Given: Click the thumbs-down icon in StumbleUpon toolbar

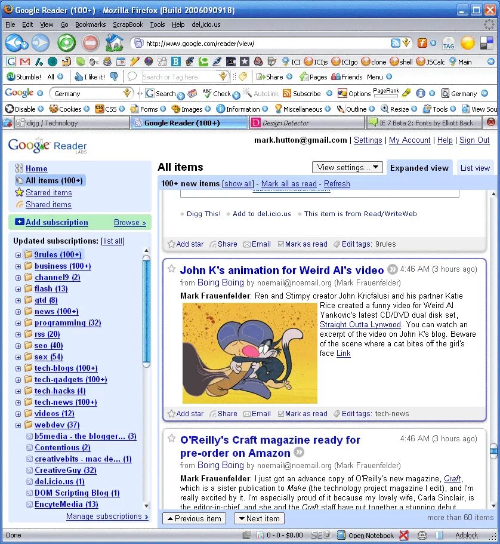Looking at the screenshot, I should point(114,76).
